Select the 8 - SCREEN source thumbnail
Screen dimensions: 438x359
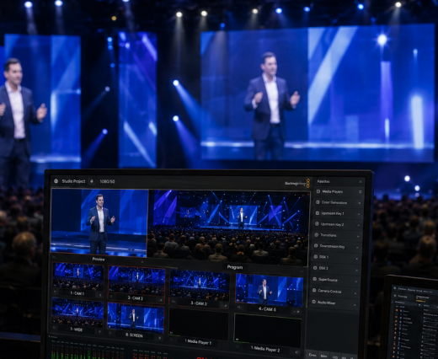(x=136, y=318)
